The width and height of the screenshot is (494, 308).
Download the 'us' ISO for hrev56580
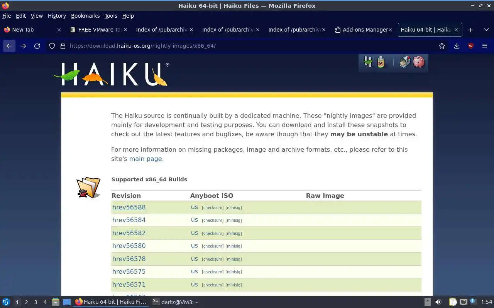(x=195, y=246)
